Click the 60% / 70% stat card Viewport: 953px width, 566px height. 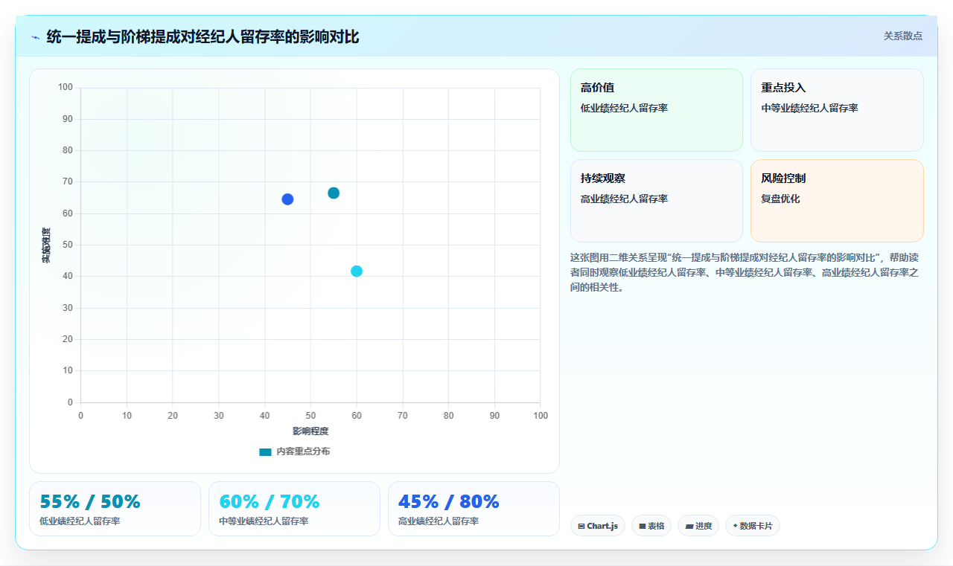pyautogui.click(x=294, y=509)
